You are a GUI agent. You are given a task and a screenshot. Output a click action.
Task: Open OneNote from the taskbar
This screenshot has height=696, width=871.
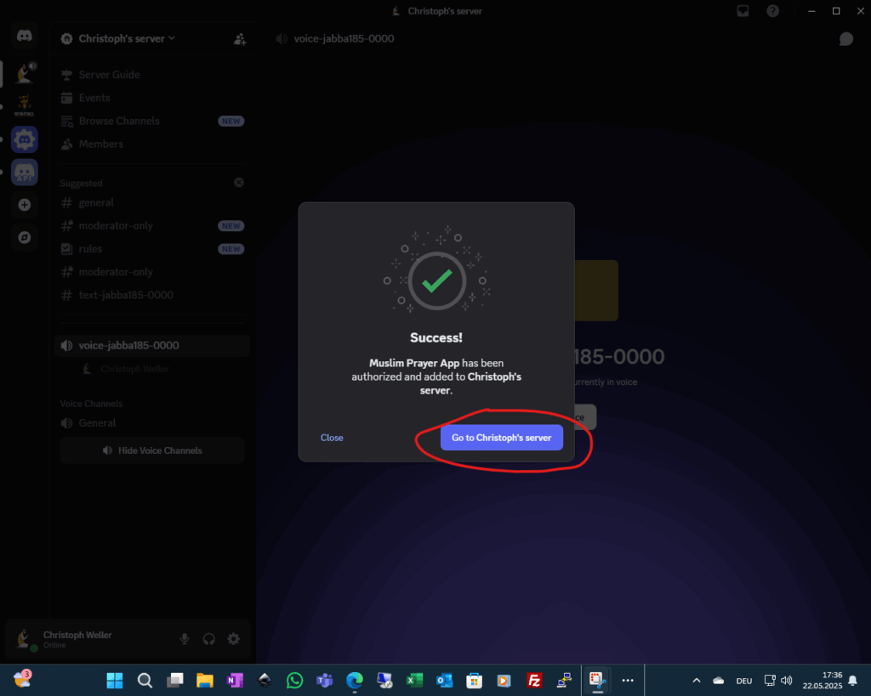[x=235, y=681]
